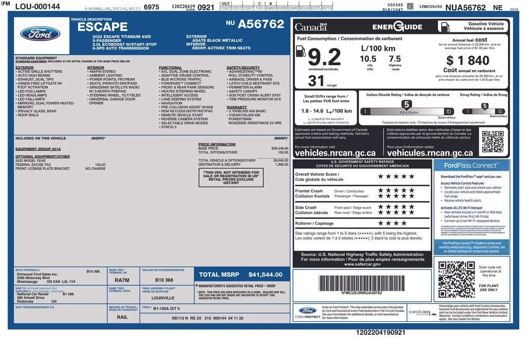527x341 pixels.
Task: Open the vehicules.rncan.gc.ca French link
Action: (430, 153)
